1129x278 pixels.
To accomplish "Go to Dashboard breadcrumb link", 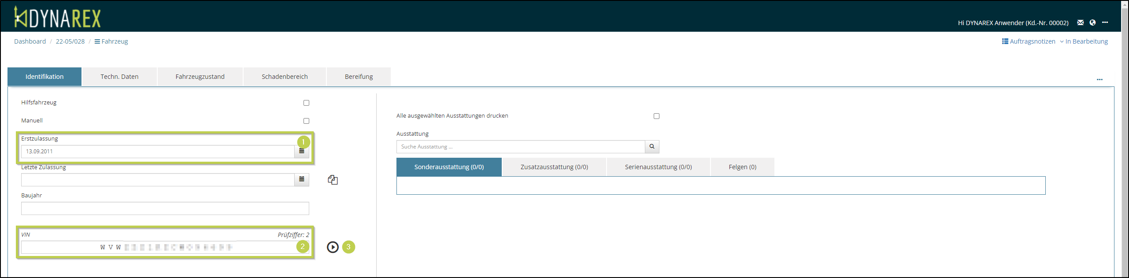I will (30, 41).
